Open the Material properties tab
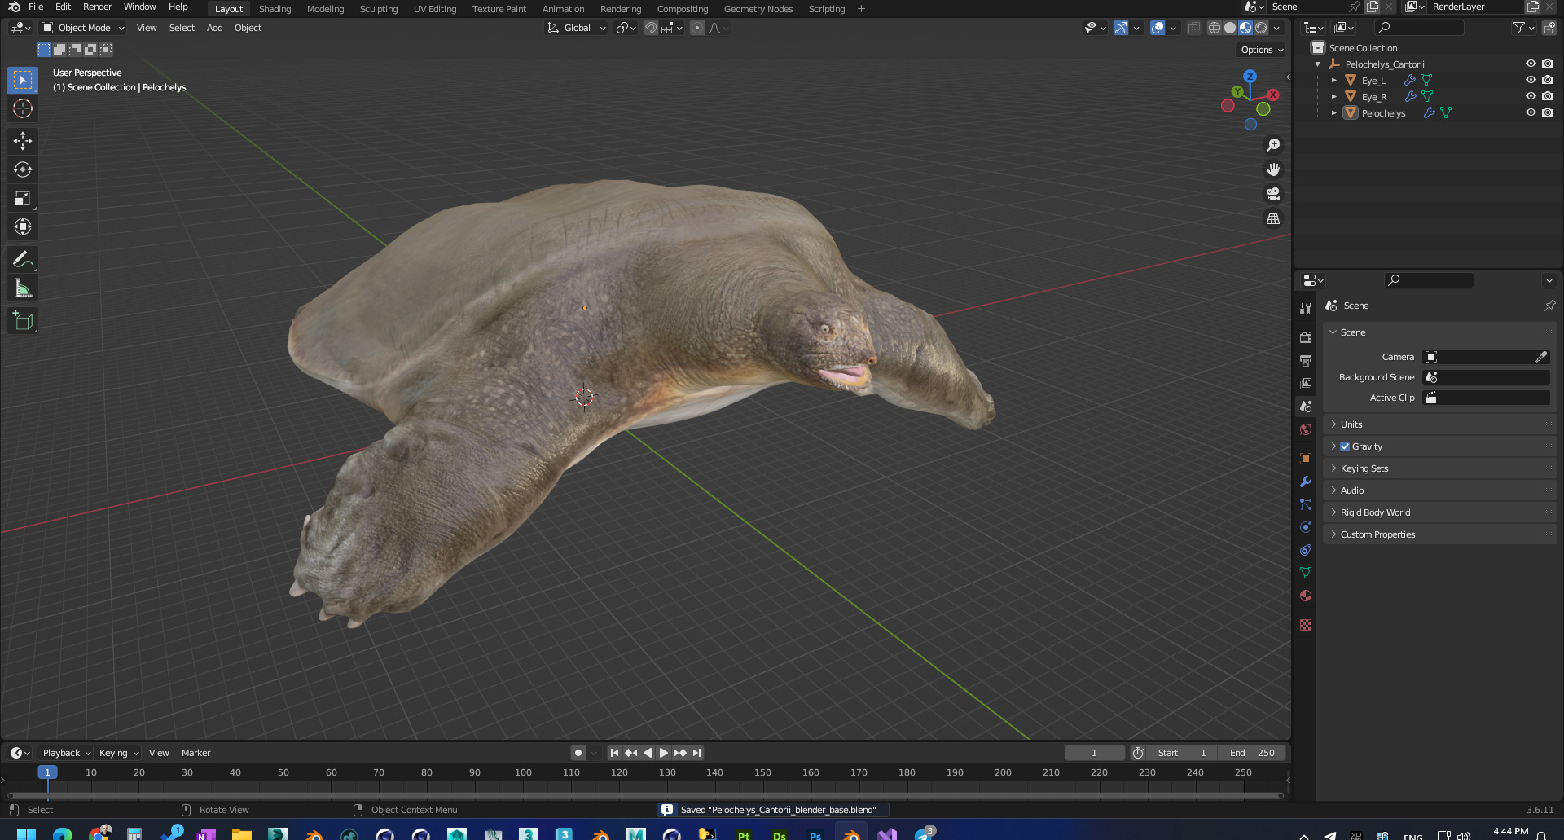Screen dimensions: 1564x840 [1306, 596]
